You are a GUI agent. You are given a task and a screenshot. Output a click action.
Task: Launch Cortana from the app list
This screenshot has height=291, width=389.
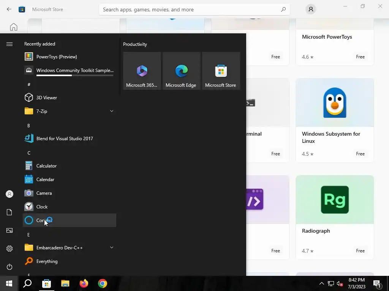(x=70, y=220)
